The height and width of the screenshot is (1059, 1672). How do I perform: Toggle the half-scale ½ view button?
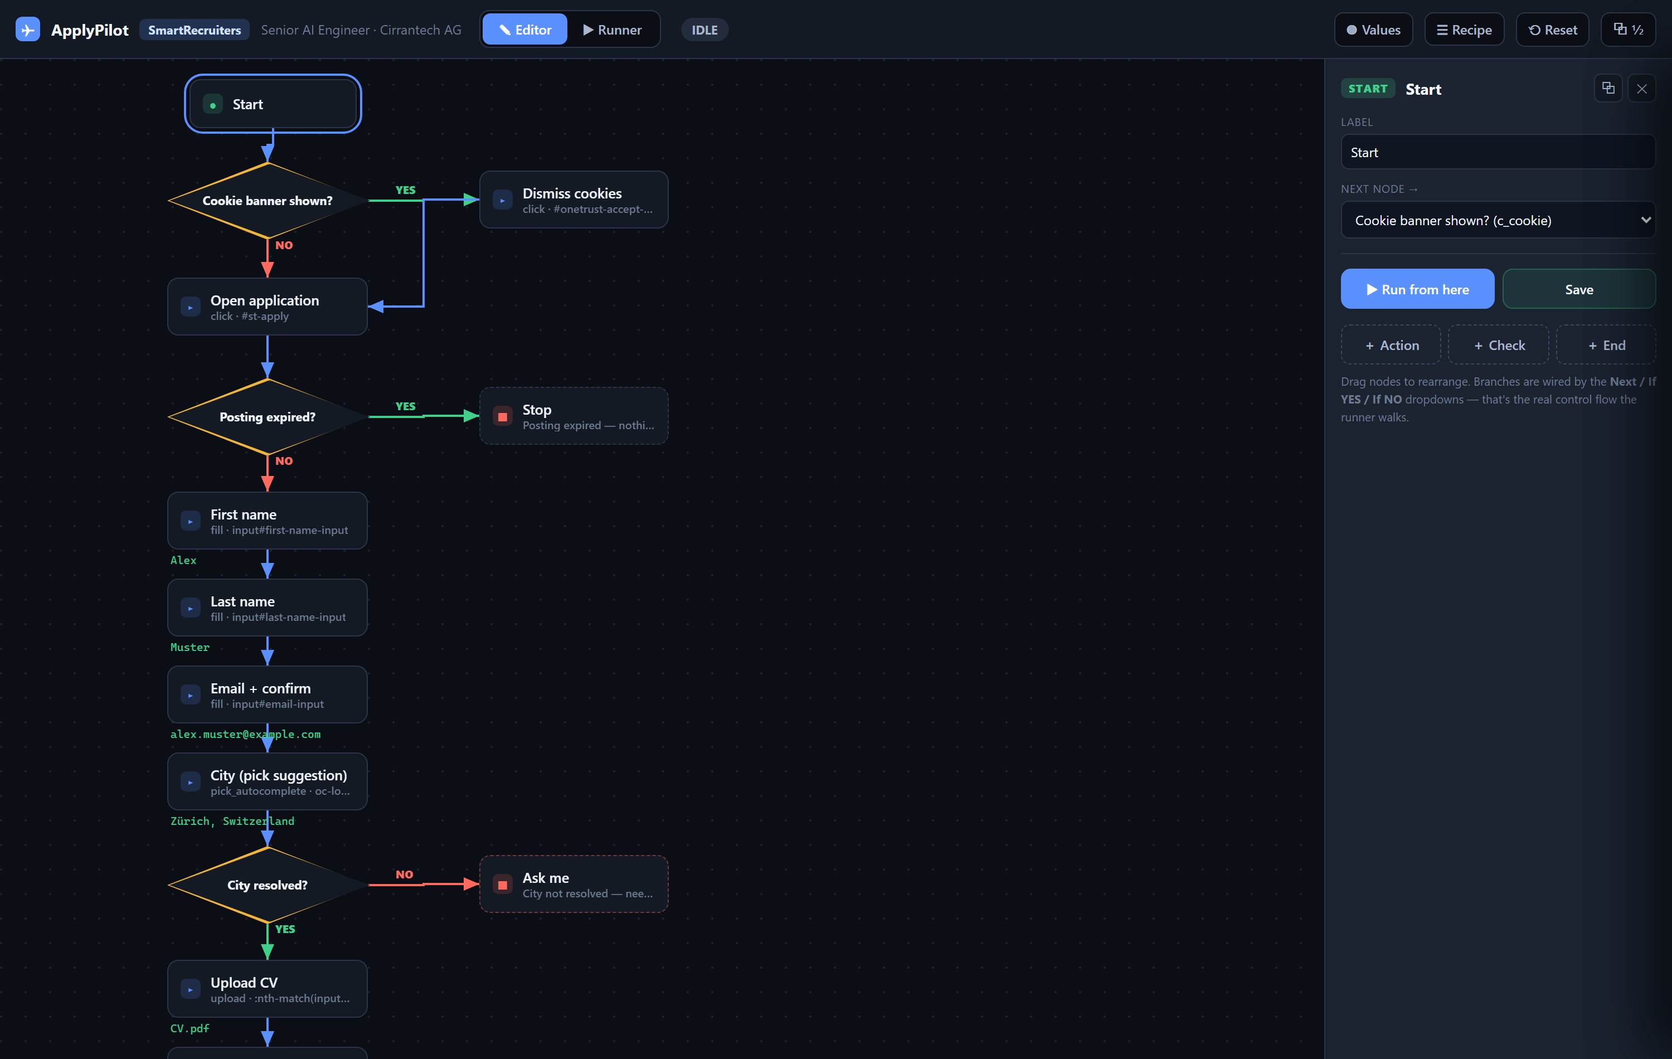coord(1629,30)
